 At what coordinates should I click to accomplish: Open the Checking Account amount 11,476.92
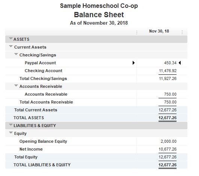pos(168,71)
